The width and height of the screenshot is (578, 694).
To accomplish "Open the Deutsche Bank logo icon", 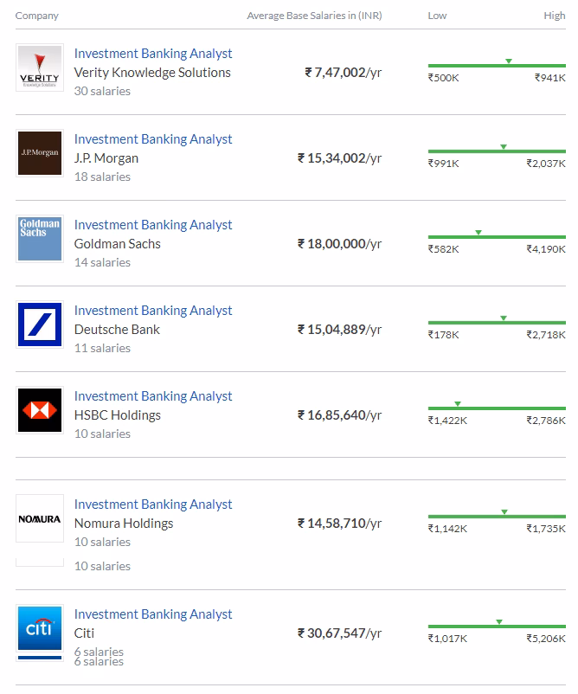I will (41, 324).
